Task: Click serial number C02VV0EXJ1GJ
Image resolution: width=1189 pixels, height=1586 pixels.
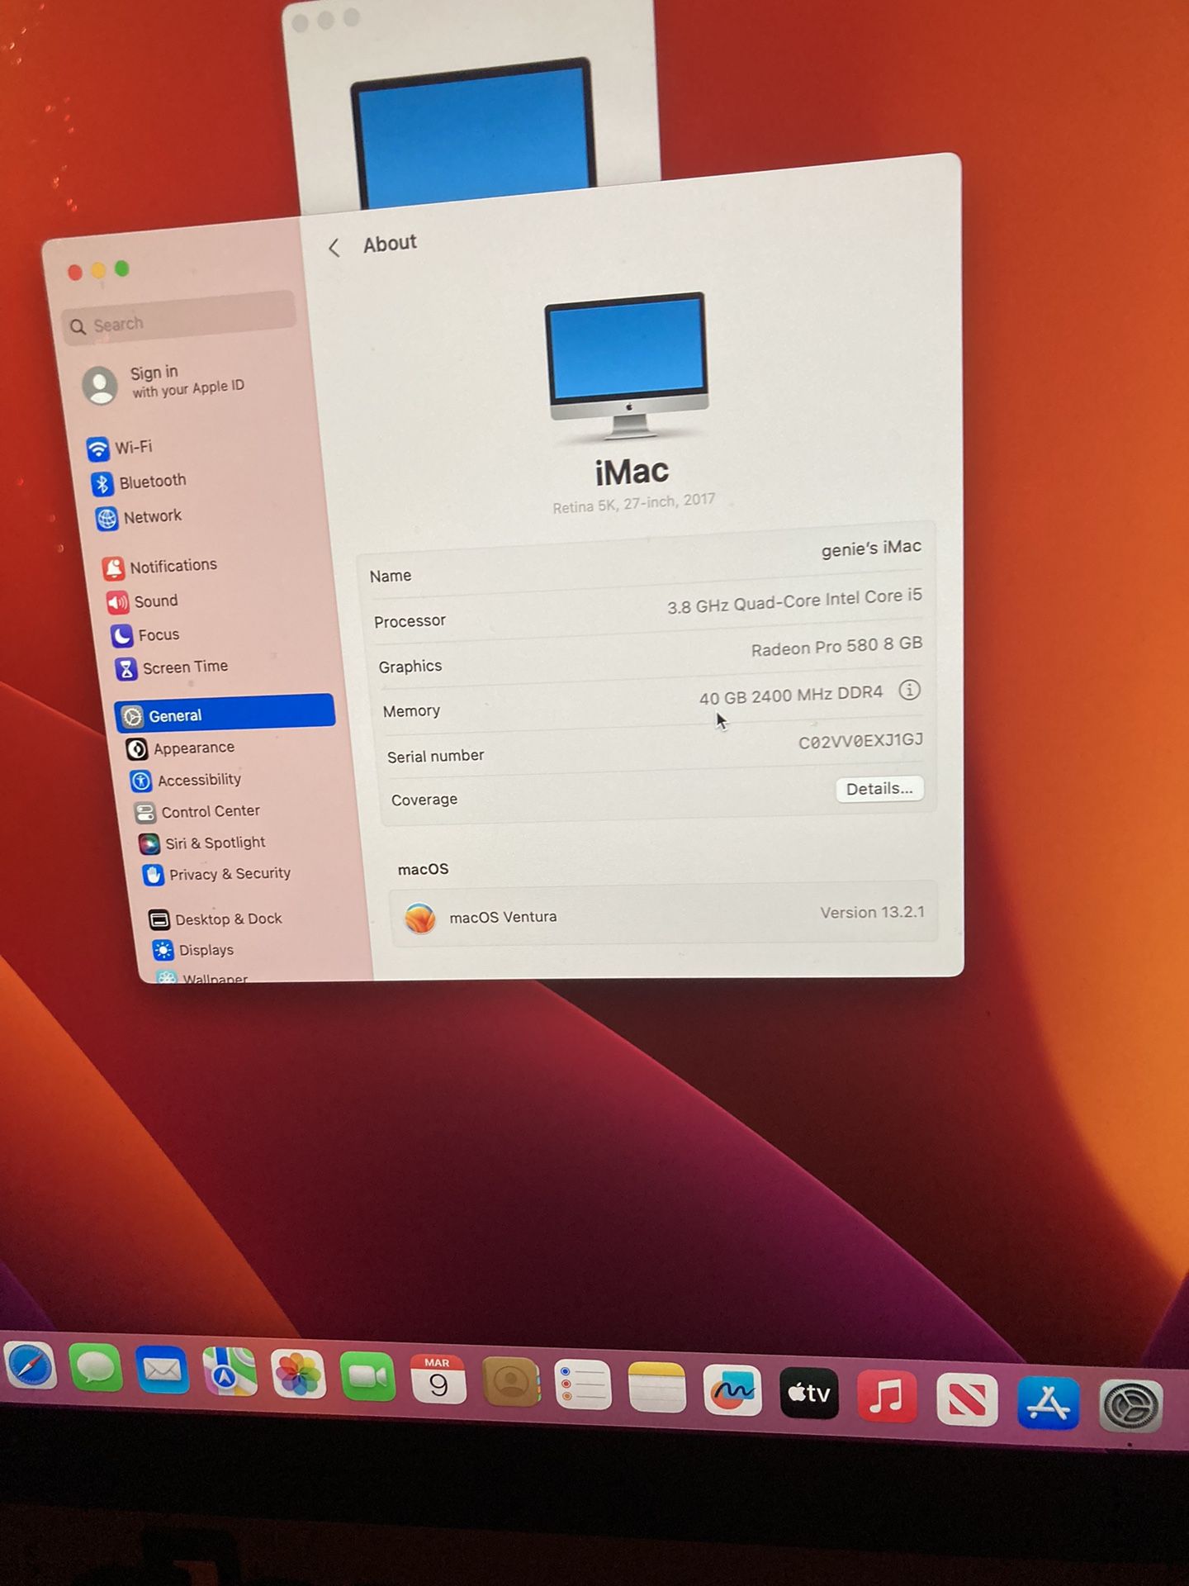Action: coord(860,741)
